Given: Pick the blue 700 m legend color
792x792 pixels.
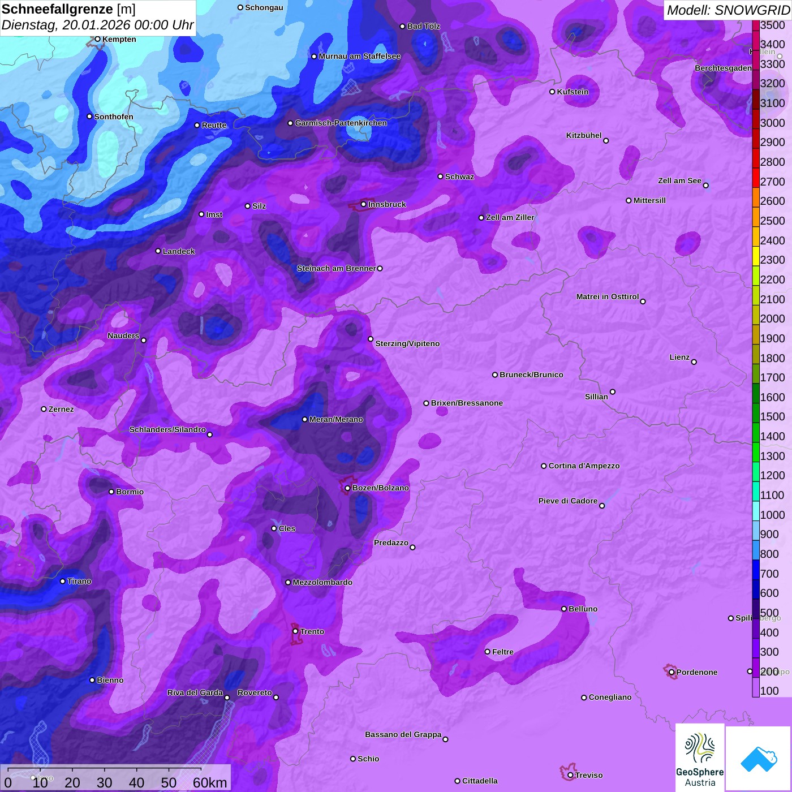Looking at the screenshot, I should click(756, 570).
